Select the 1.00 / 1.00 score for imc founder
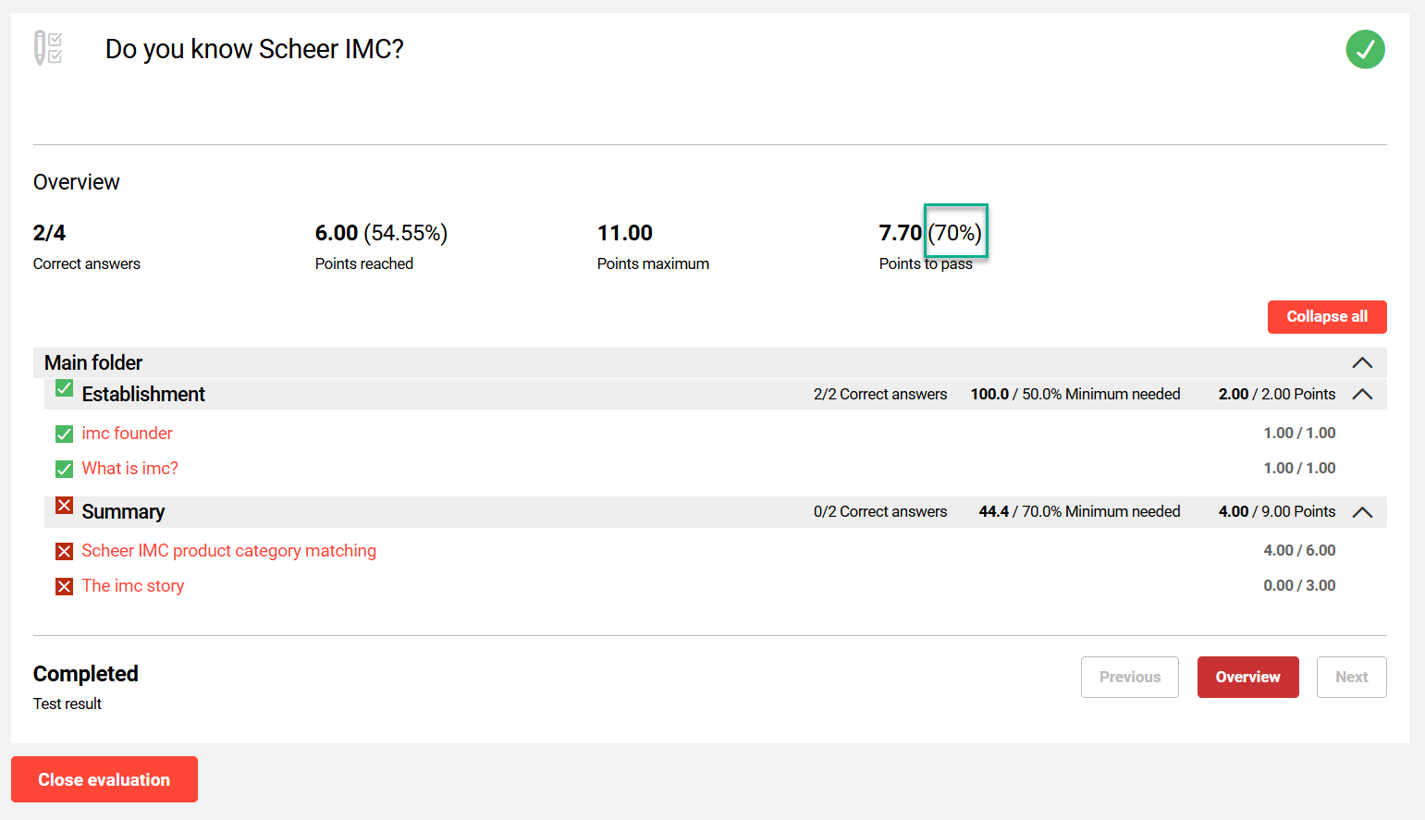 (x=1299, y=433)
